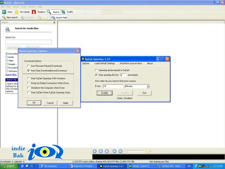This screenshot has height=169, width=225.
Task: Click the Welcome to FengSo taskbar item
Action: [82, 166]
